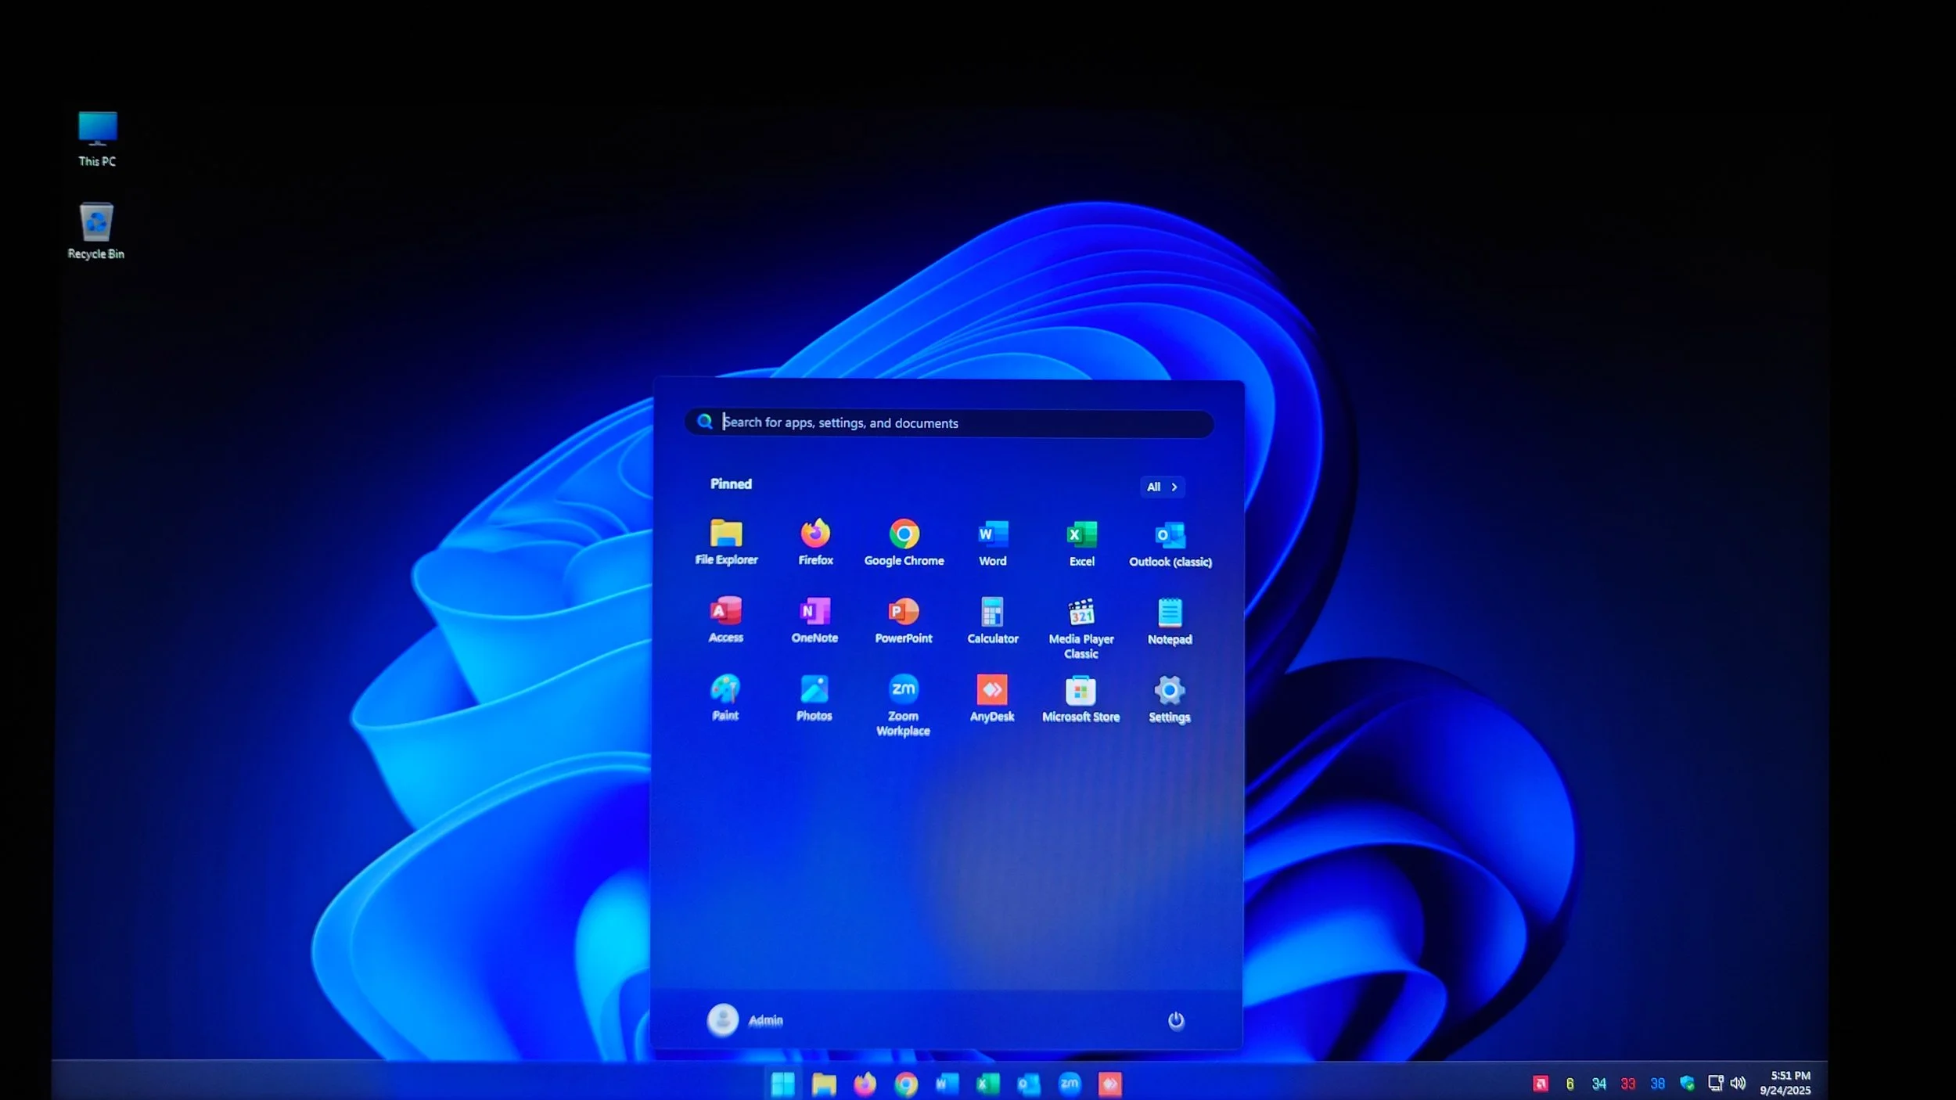Open Excel from the taskbar
The image size is (1956, 1100).
click(x=987, y=1084)
